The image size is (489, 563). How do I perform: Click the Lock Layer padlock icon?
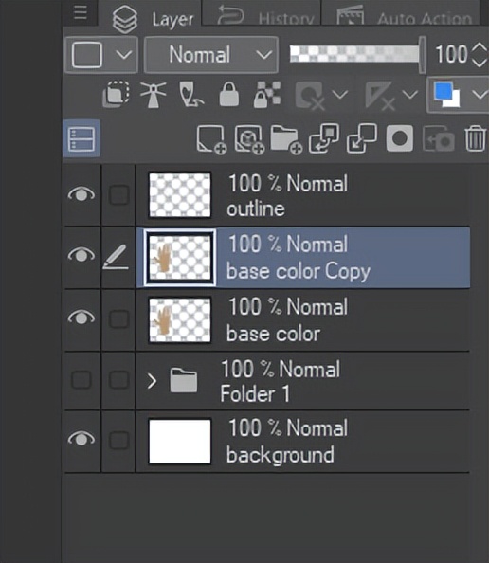229,94
